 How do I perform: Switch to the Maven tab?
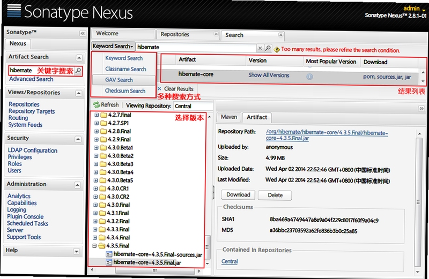(229, 117)
